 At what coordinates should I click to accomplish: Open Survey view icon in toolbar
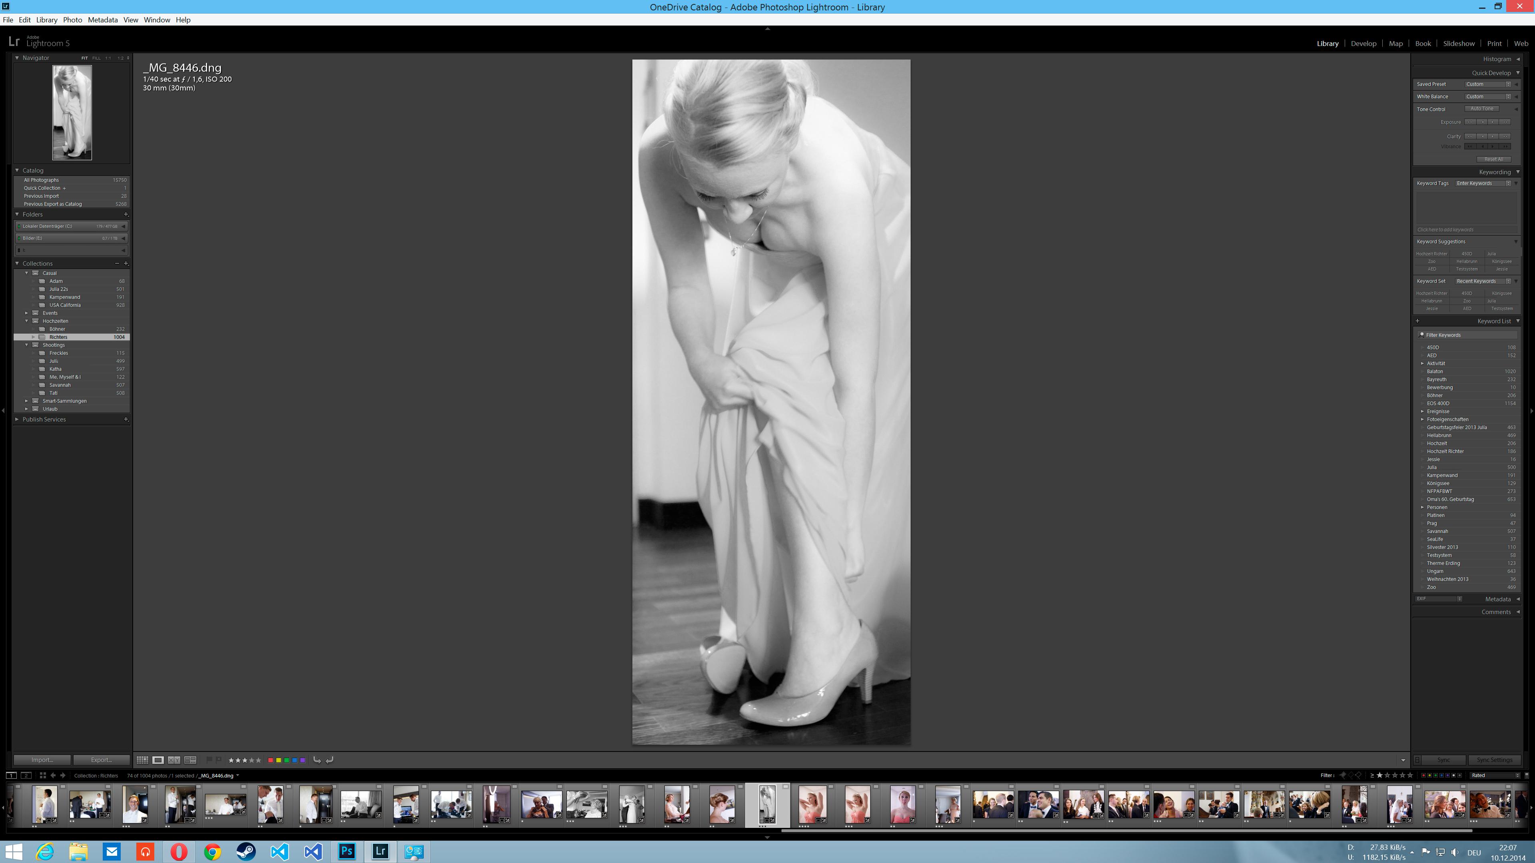pyautogui.click(x=190, y=760)
